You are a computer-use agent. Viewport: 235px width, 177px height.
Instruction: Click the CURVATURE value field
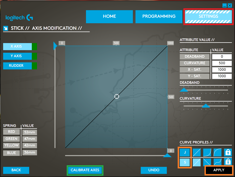[x=222, y=63]
